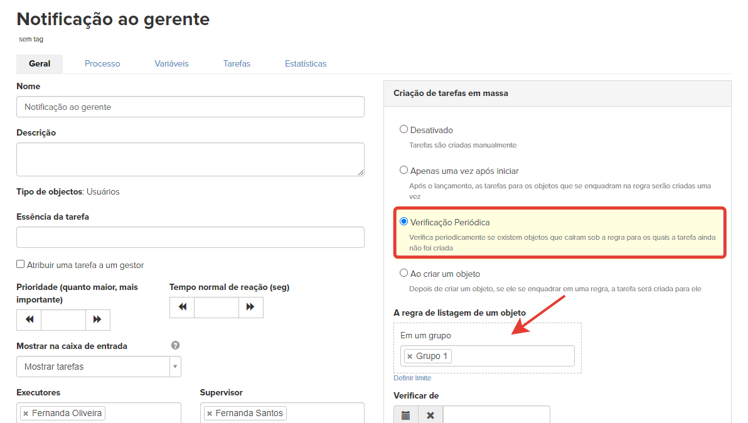Screen dimensions: 748x423
Task: Remove Grupo 1 tag using its x
Action: 410,356
